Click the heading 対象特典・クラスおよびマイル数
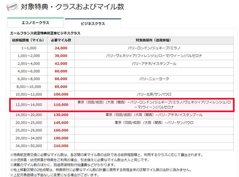Image resolution: width=239 pixels, height=177 pixels. (73, 7)
